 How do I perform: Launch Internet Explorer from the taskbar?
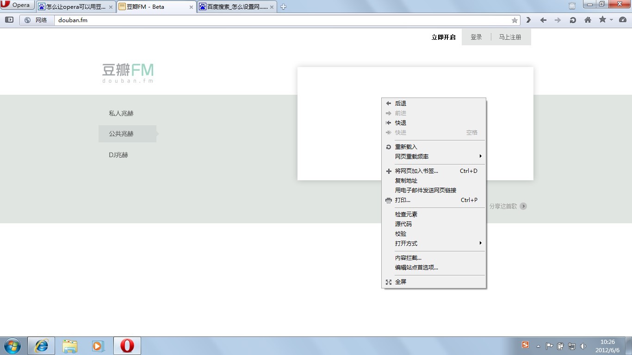tap(42, 346)
